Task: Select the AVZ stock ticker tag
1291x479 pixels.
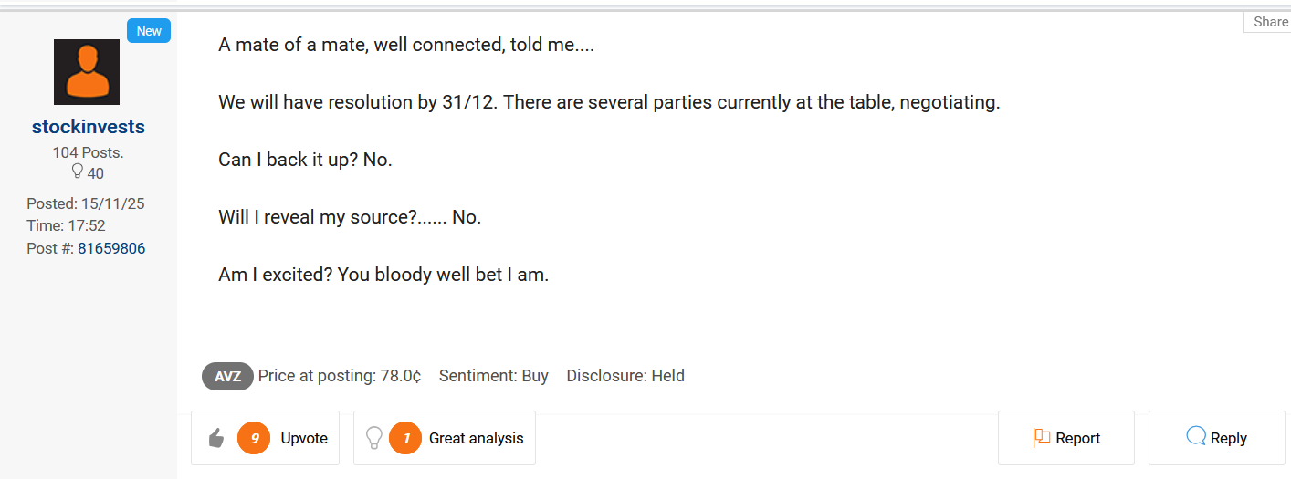Action: click(227, 376)
